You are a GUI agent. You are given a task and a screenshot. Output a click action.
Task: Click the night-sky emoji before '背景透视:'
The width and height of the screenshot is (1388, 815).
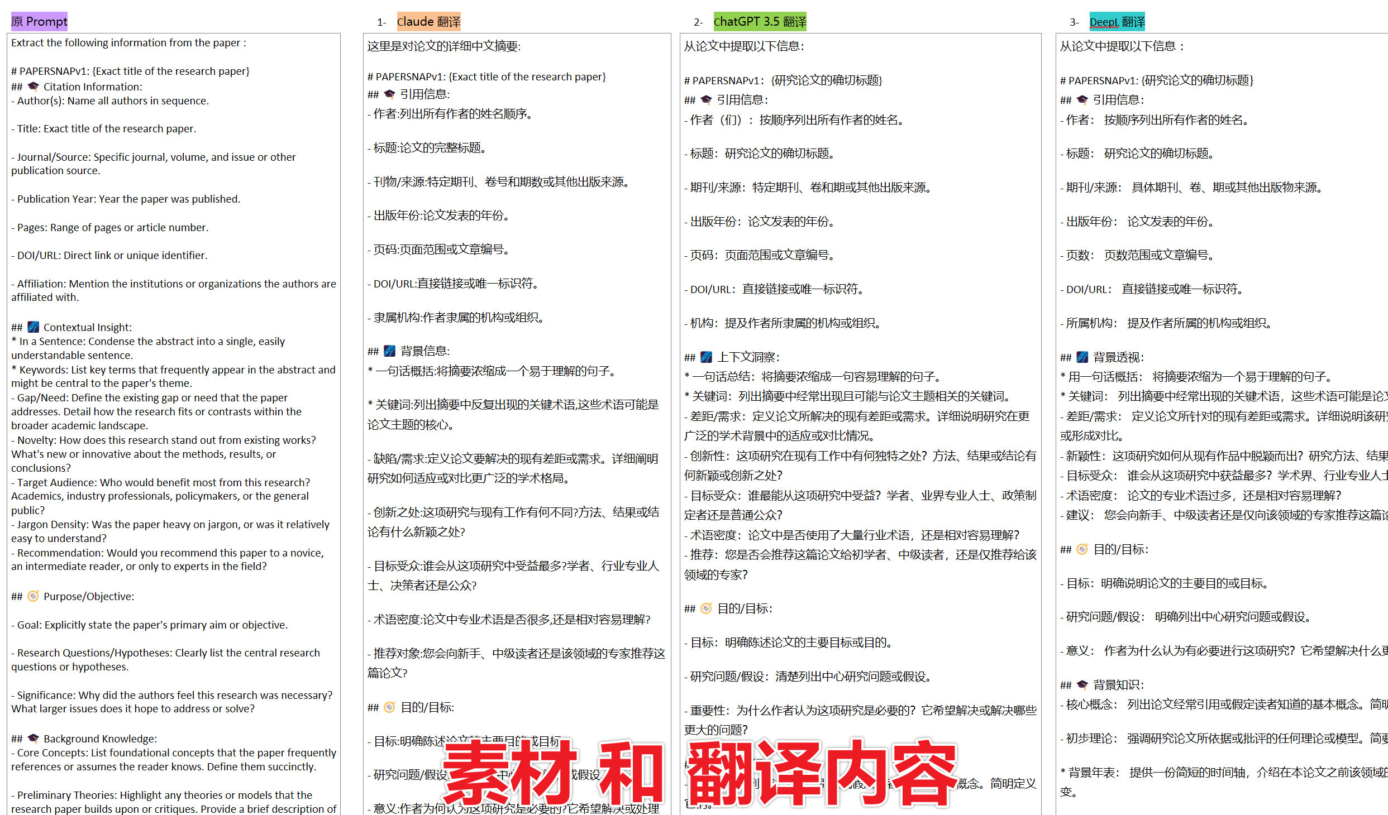[x=1082, y=357]
